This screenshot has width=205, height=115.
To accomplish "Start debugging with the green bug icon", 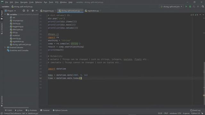I will pyautogui.click(x=190, y=6).
